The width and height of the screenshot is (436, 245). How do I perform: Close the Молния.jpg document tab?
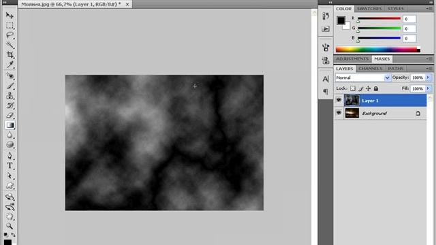(x=127, y=4)
